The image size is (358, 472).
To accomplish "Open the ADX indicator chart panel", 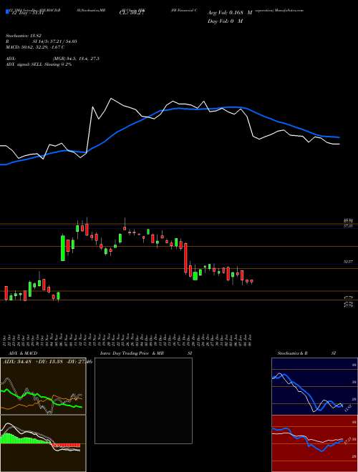I will (x=43, y=386).
